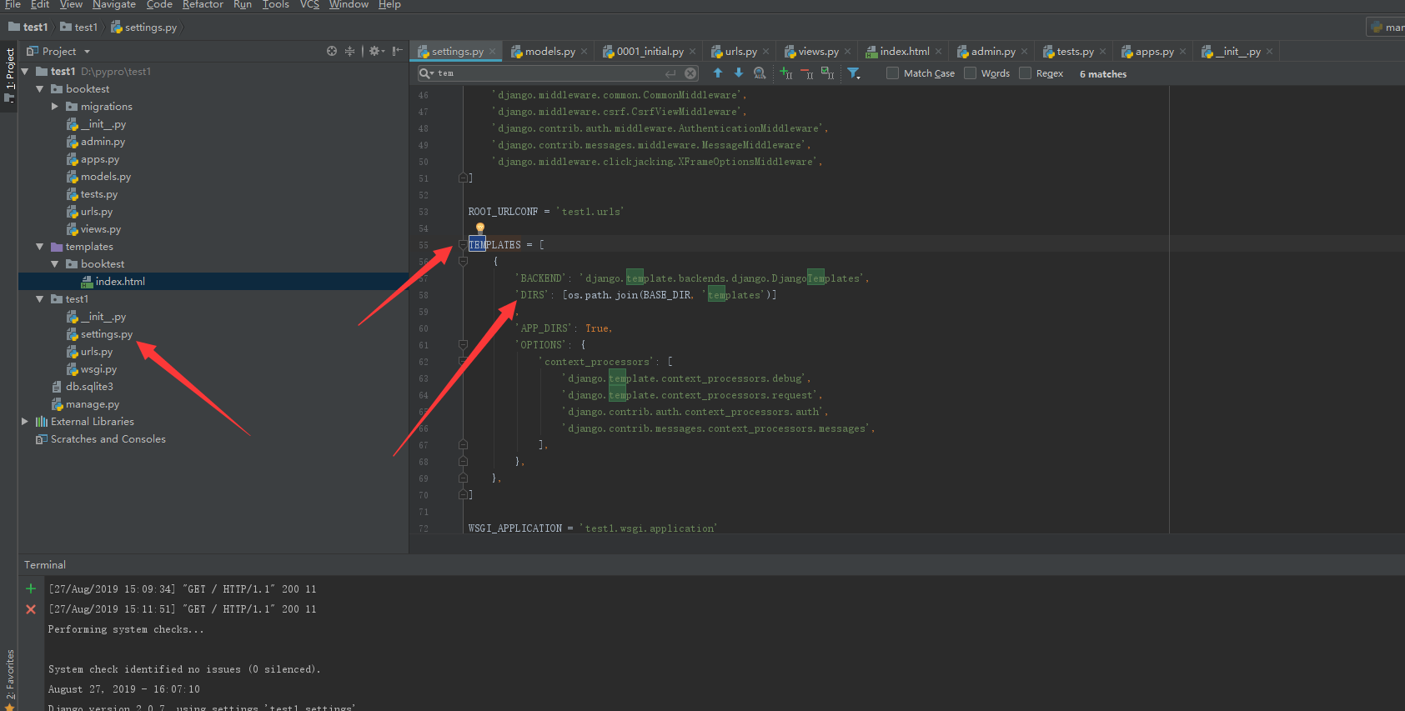The width and height of the screenshot is (1405, 711).
Task: Open the Refactor menu
Action: [x=203, y=5]
